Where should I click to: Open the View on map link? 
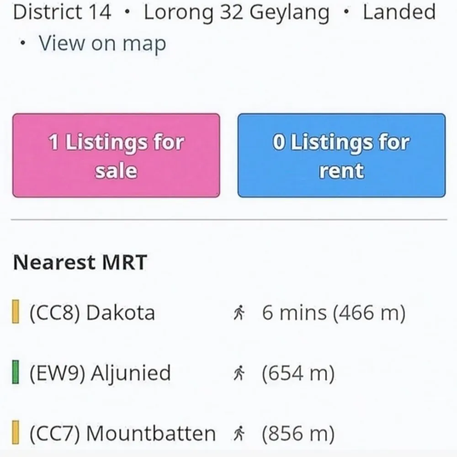[102, 44]
